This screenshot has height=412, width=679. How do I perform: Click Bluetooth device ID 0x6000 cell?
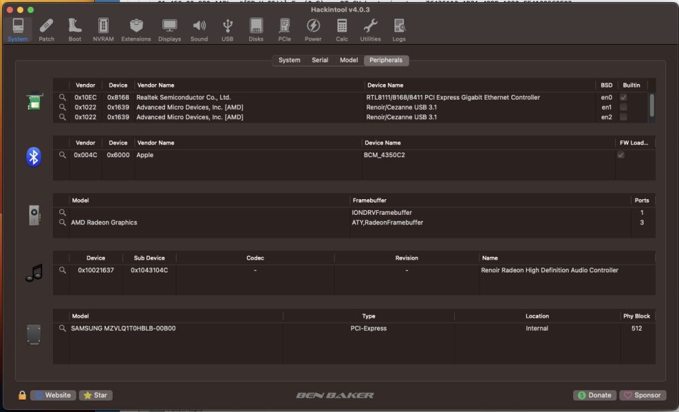[x=118, y=154]
